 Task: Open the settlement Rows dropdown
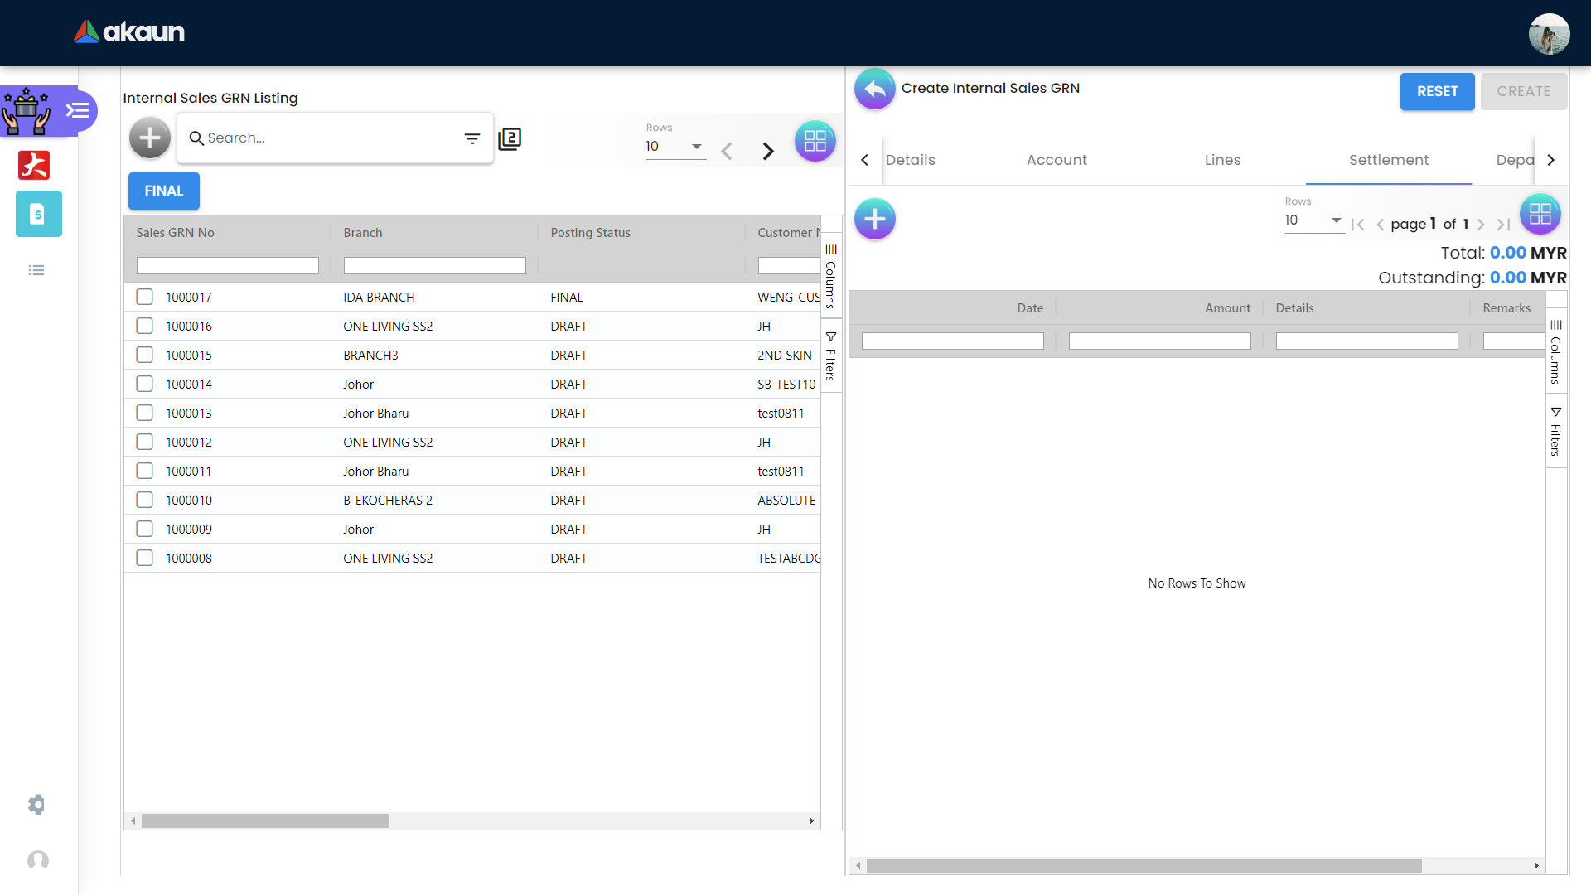pyautogui.click(x=1313, y=220)
